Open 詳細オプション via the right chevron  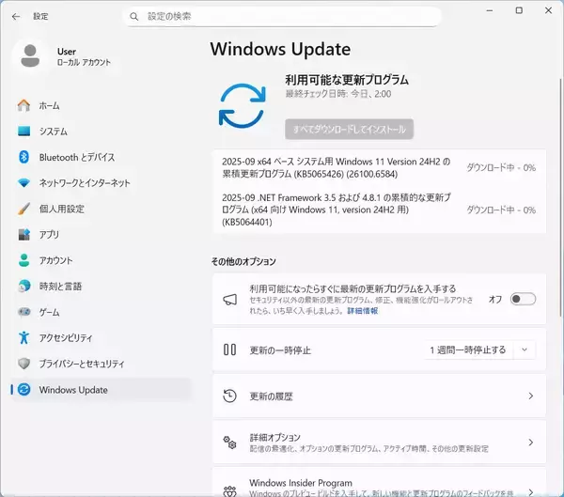(530, 442)
